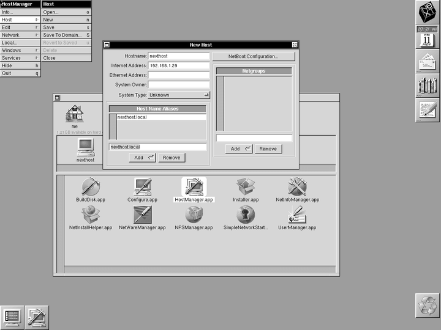Click Remove under the Netgroups list
Viewport: 441px width, 330px height.
click(x=268, y=148)
